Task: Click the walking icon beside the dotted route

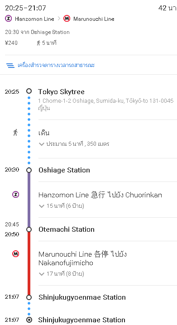Action: point(15,132)
